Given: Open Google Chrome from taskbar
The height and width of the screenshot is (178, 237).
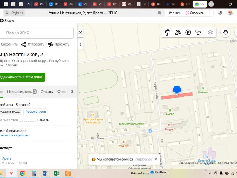Looking at the screenshot, I should 23,174.
